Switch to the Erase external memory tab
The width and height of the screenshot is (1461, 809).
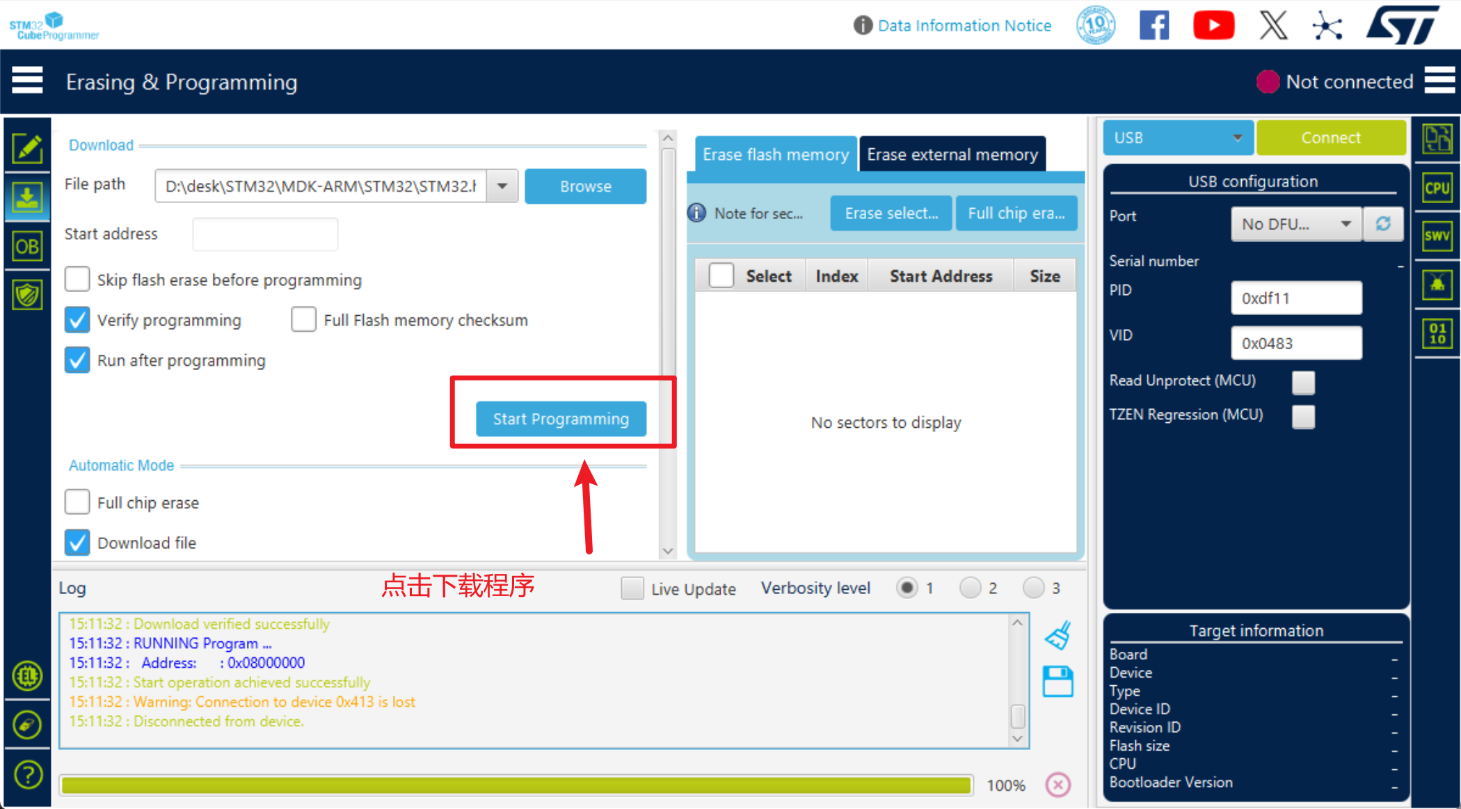pos(952,154)
